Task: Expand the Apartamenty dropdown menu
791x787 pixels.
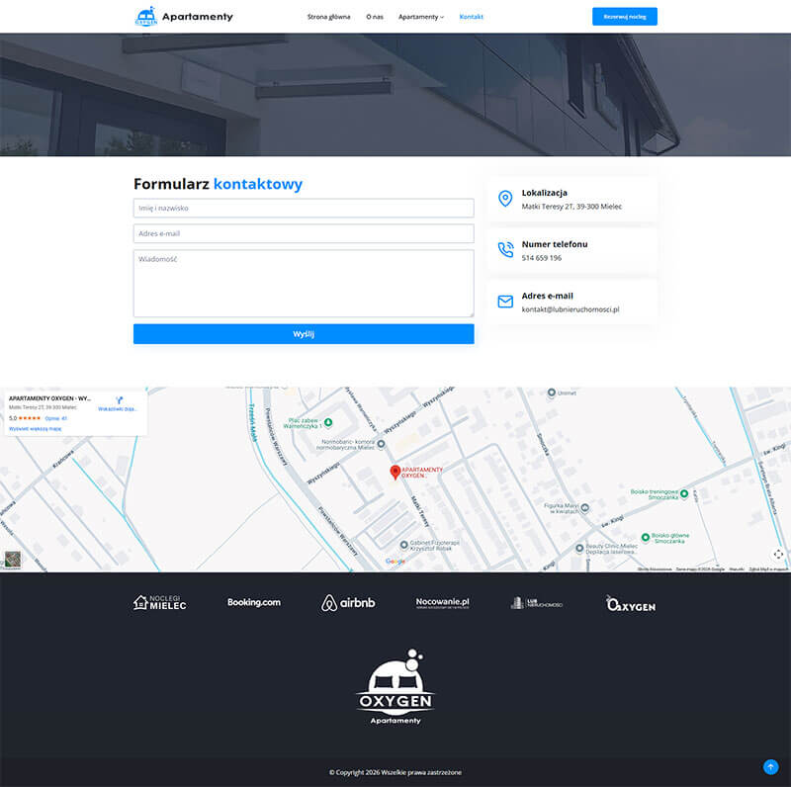Action: coord(421,17)
